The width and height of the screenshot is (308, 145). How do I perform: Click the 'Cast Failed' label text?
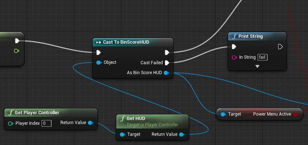coord(152,63)
